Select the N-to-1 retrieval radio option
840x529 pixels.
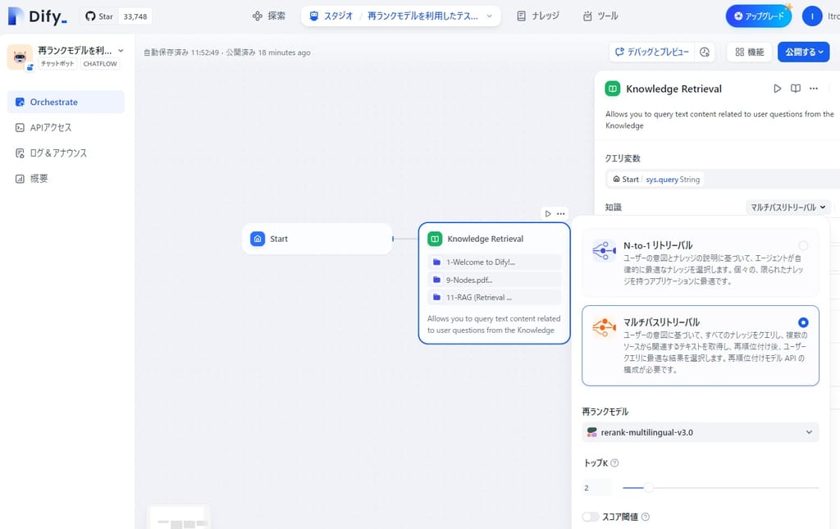[802, 245]
